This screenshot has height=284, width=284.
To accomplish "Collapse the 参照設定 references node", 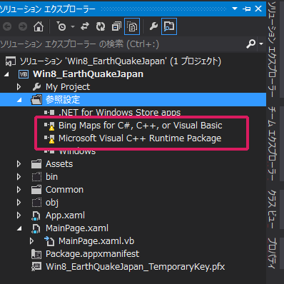I will coord(19,100).
